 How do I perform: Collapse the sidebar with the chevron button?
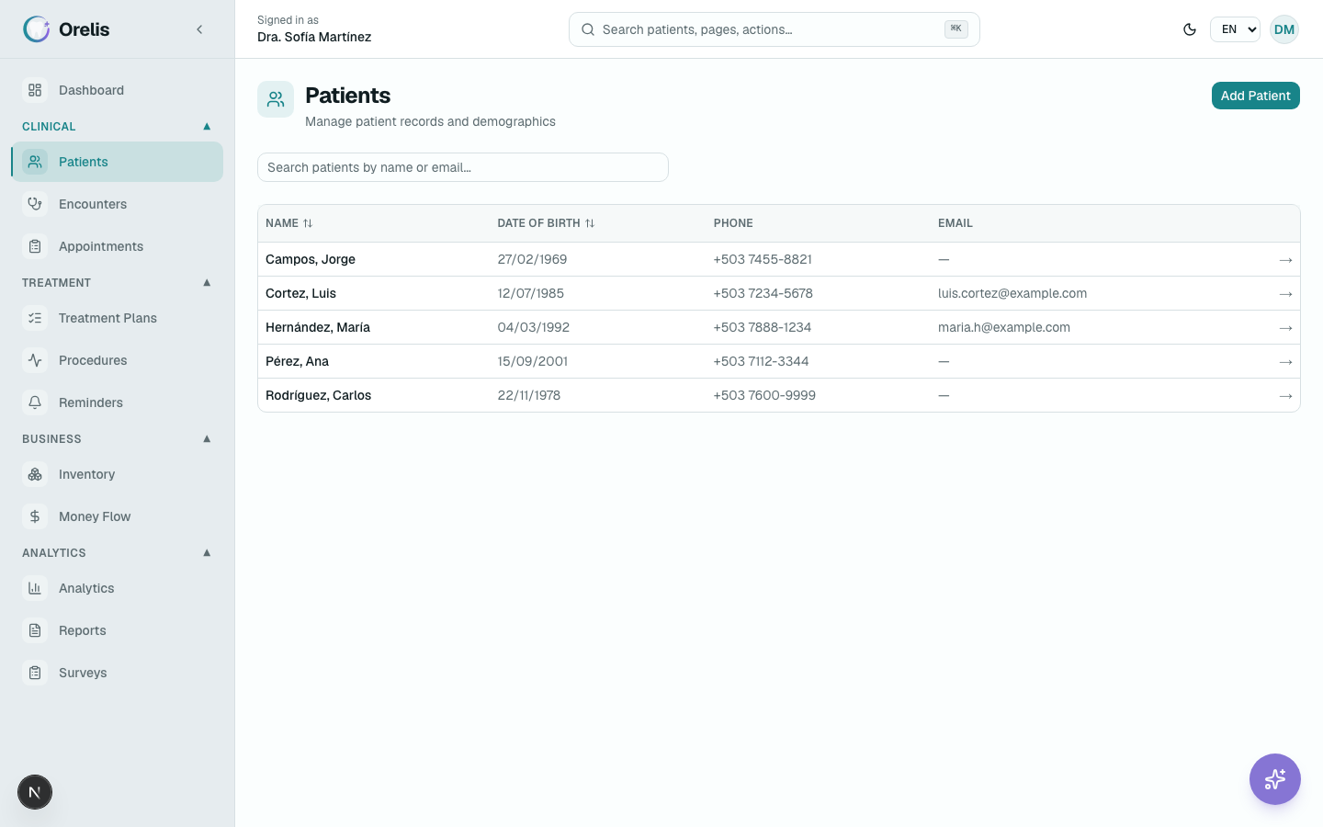(199, 29)
